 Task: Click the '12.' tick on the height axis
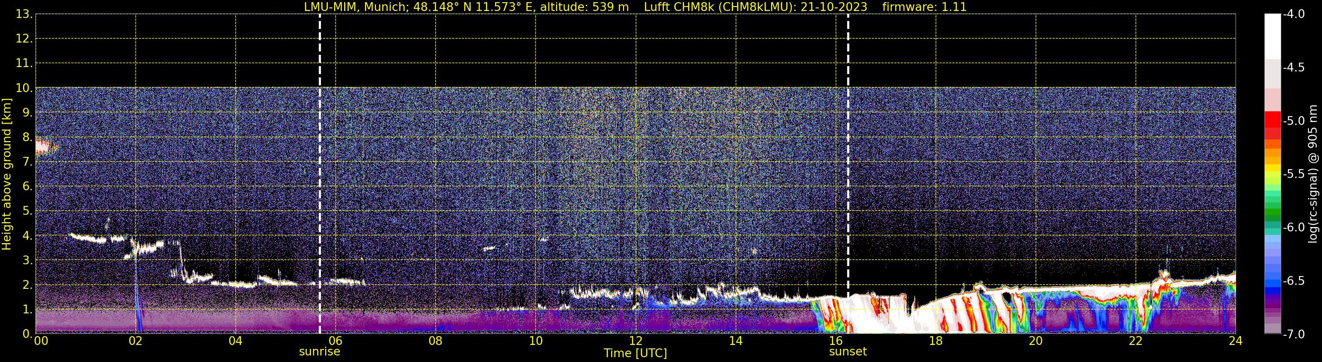(24, 39)
